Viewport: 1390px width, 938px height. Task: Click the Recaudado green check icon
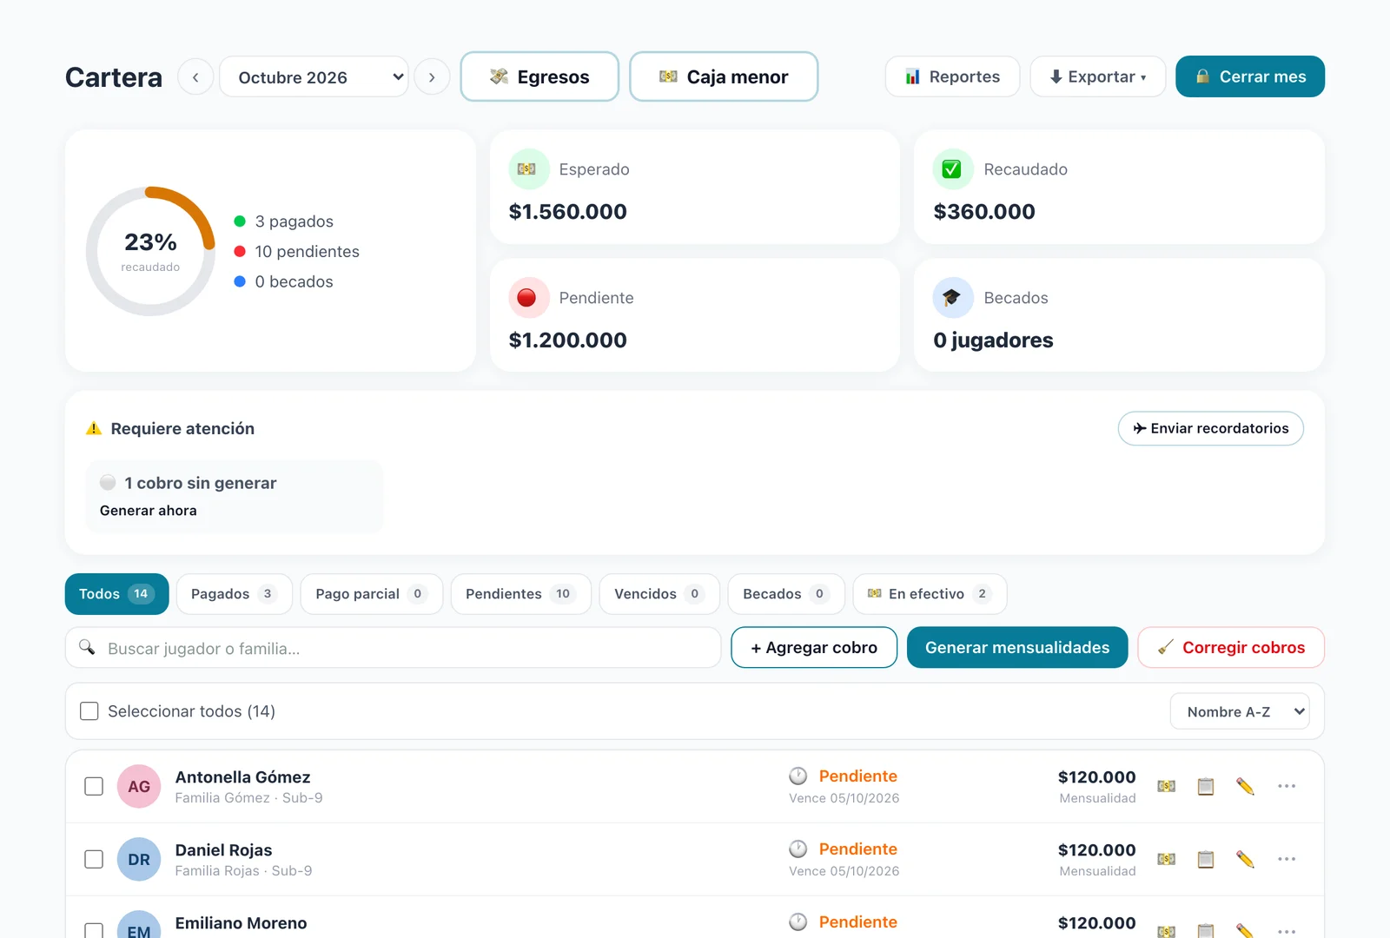[x=952, y=169]
